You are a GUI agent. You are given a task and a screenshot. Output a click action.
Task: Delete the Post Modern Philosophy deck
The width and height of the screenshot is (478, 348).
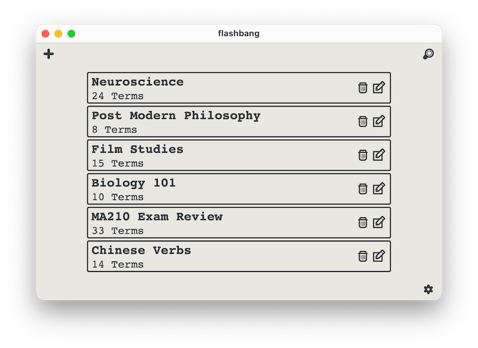(x=363, y=121)
